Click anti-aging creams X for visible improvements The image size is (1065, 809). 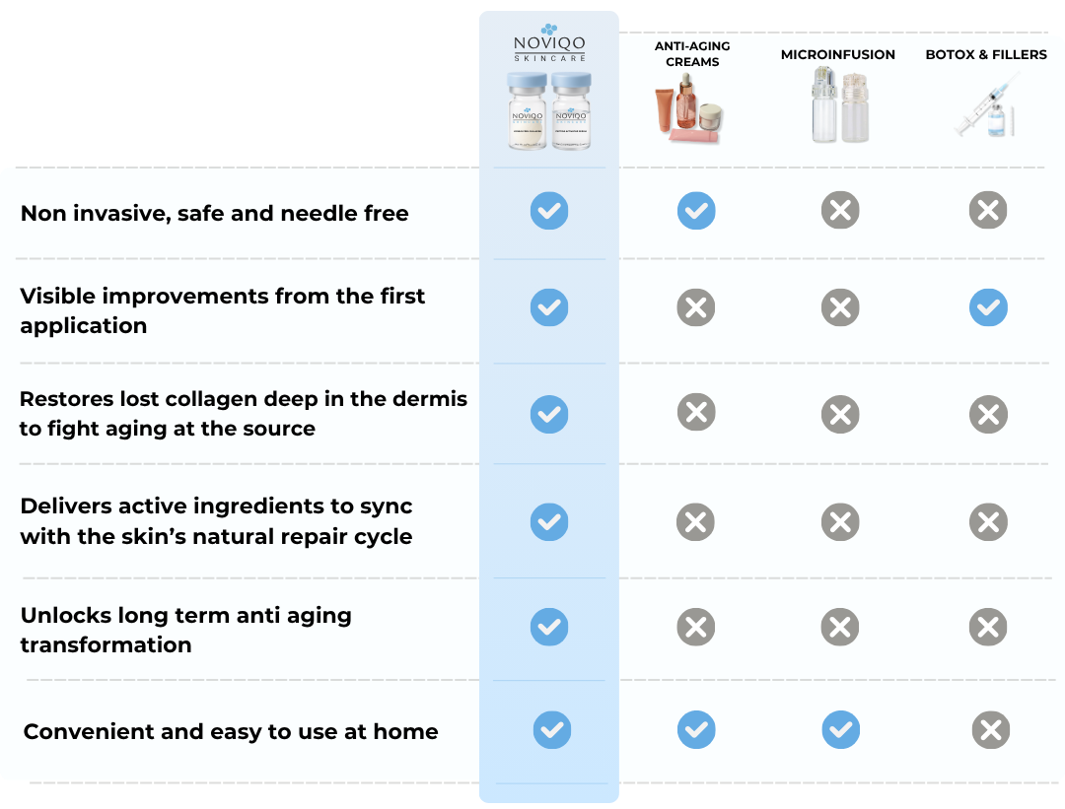point(696,308)
